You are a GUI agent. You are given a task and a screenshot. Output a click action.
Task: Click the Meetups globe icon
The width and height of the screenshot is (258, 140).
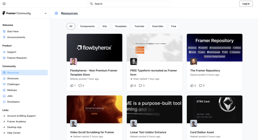pyautogui.click(x=4, y=90)
